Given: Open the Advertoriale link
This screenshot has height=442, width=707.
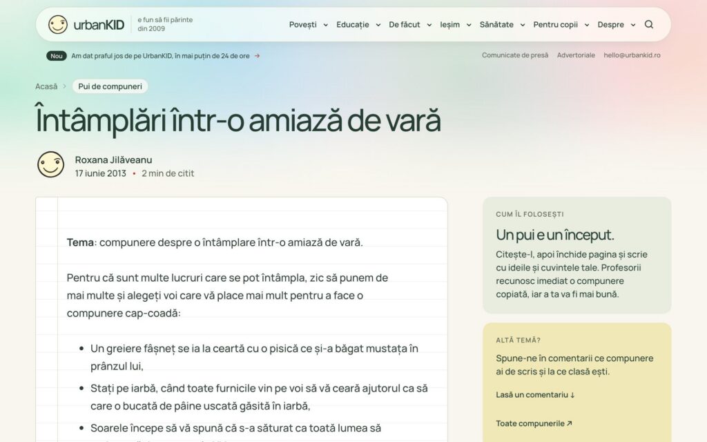Looking at the screenshot, I should point(576,55).
